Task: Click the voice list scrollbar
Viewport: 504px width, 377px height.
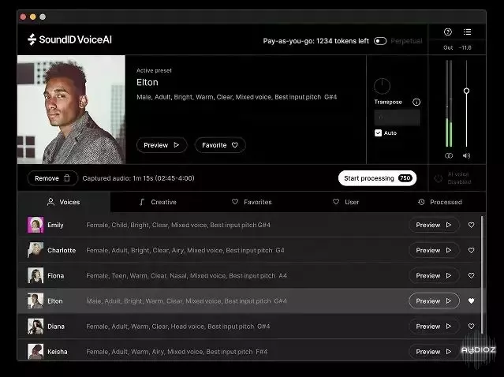Action: (482, 276)
